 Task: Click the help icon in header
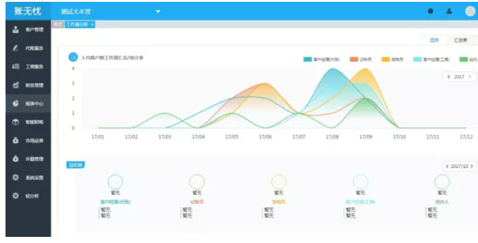click(x=430, y=11)
